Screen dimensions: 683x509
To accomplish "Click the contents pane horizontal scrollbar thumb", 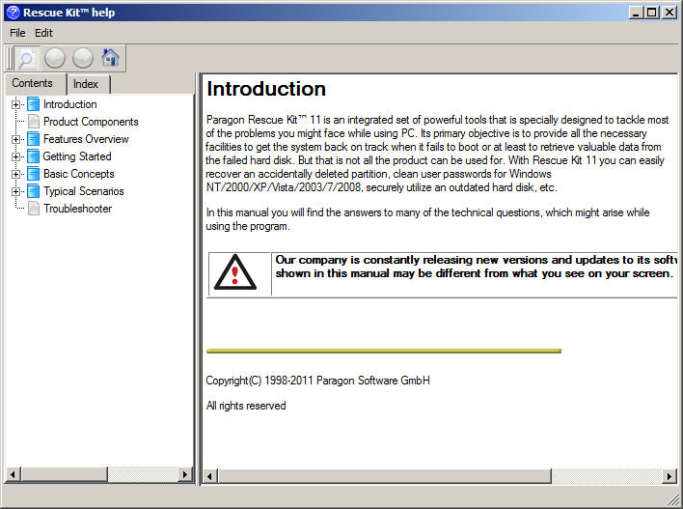I will [x=64, y=474].
